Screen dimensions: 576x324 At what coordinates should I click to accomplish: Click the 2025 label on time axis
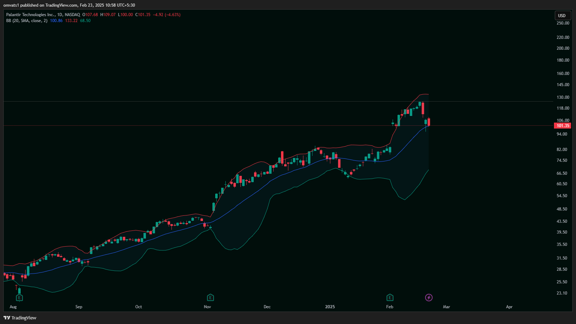pos(330,307)
